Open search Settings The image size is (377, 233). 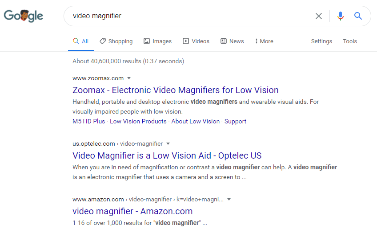point(321,41)
